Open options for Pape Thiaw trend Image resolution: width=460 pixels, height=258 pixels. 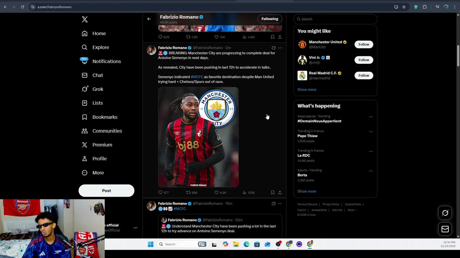coord(371,132)
